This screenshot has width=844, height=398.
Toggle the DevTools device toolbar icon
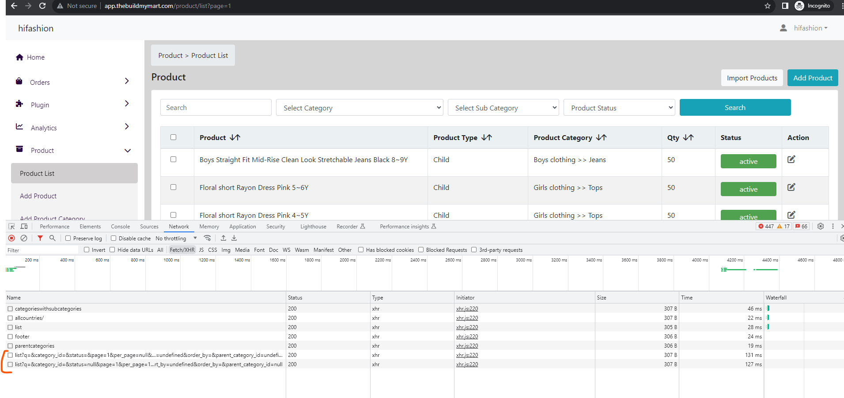tap(24, 226)
